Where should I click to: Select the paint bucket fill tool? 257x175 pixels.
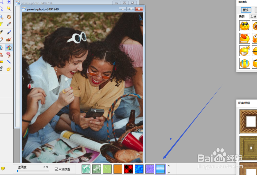[x=2, y=48]
